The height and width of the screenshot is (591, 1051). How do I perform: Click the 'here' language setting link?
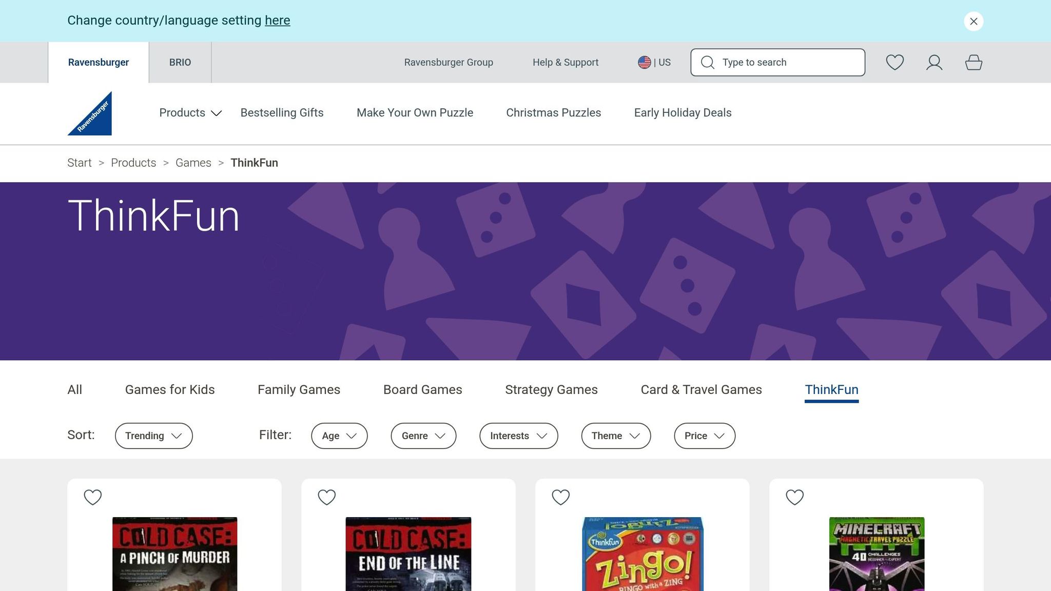(x=277, y=21)
